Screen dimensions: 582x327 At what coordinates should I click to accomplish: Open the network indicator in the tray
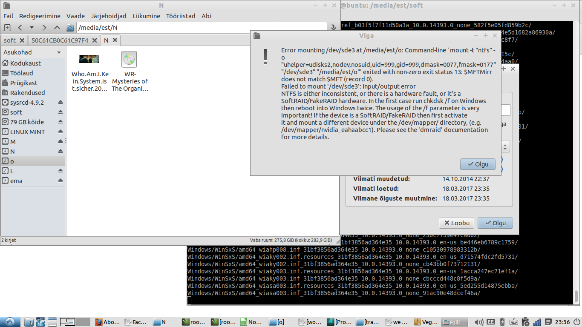[537, 322]
